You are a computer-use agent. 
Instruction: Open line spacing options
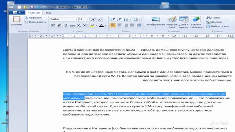click(137, 19)
